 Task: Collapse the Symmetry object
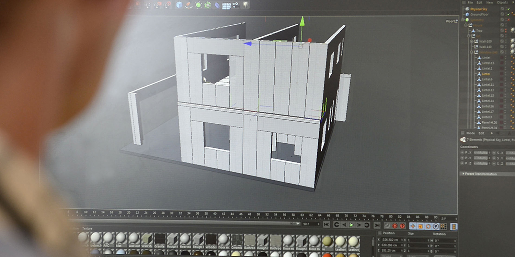click(x=463, y=20)
